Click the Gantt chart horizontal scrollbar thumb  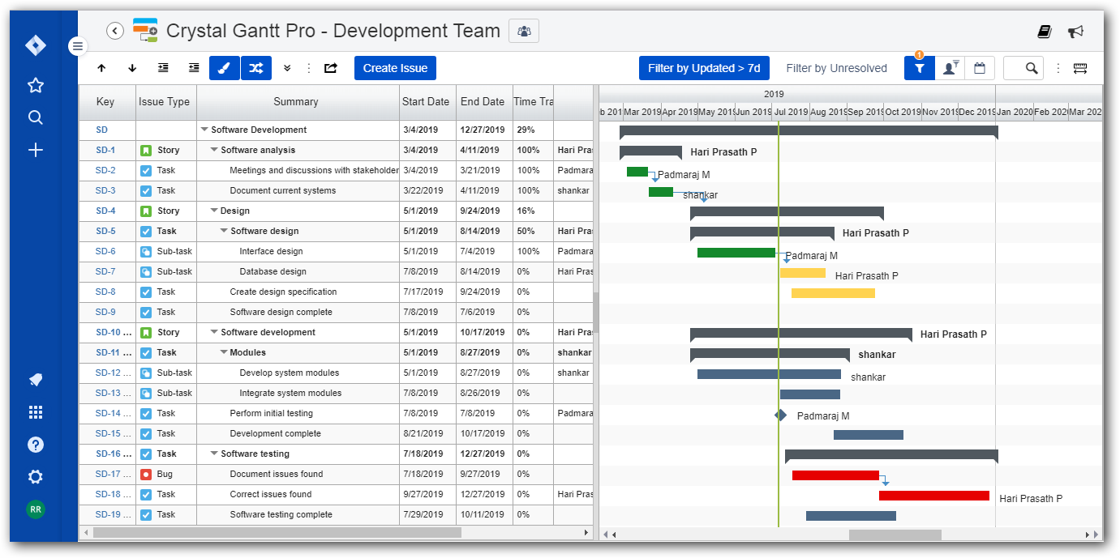pos(895,535)
